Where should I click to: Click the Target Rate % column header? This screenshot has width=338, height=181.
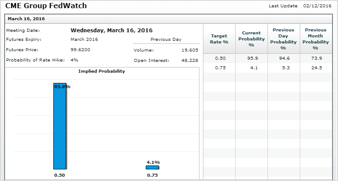pos(219,39)
